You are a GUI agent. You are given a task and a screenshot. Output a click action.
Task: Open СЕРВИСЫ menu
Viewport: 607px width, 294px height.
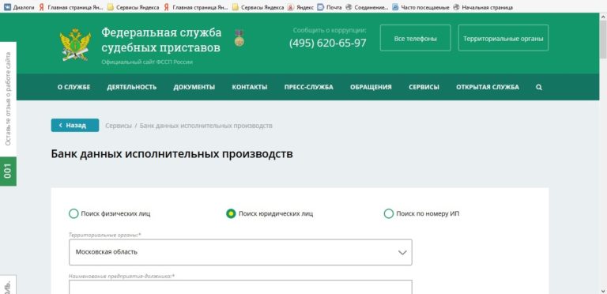[424, 87]
